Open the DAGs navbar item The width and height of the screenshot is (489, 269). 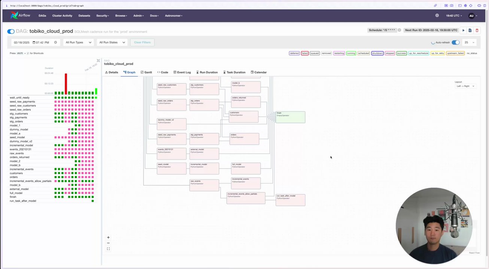point(42,16)
